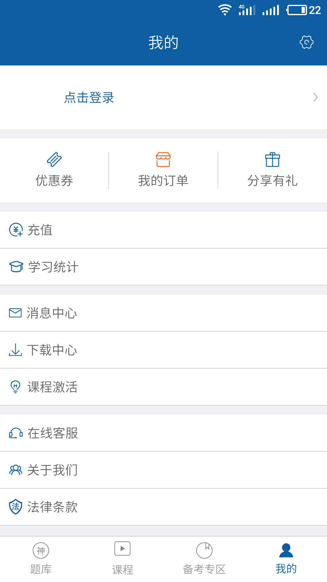Tap the 点击登录 link
Screen dimensions: 327x582
[89, 98]
